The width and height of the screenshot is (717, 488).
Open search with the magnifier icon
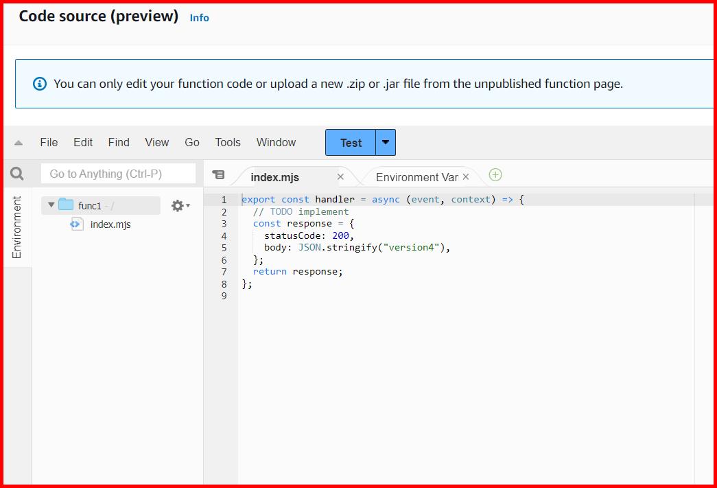pyautogui.click(x=17, y=173)
